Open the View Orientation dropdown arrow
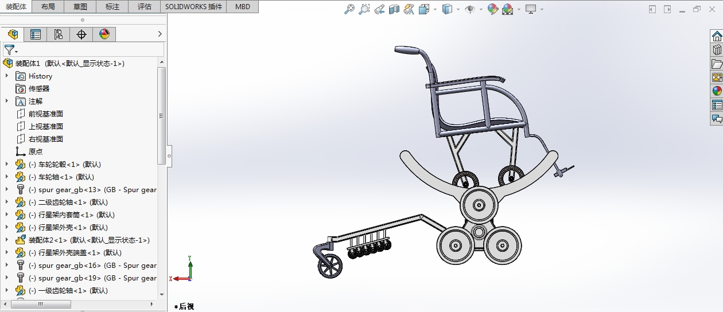This screenshot has height=312, width=723. coord(435,9)
